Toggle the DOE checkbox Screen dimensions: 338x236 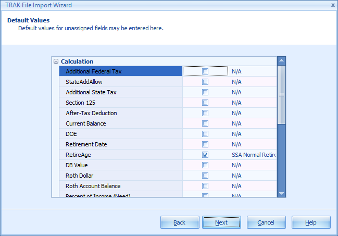[205, 134]
